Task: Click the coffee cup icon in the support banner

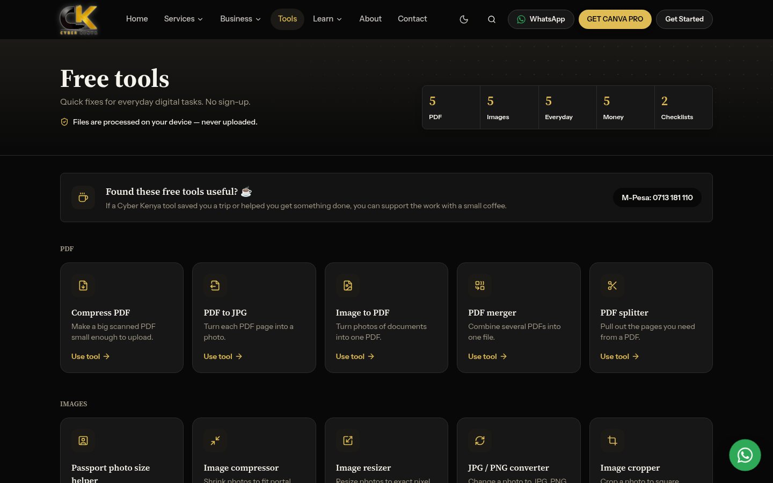Action: 83,197
